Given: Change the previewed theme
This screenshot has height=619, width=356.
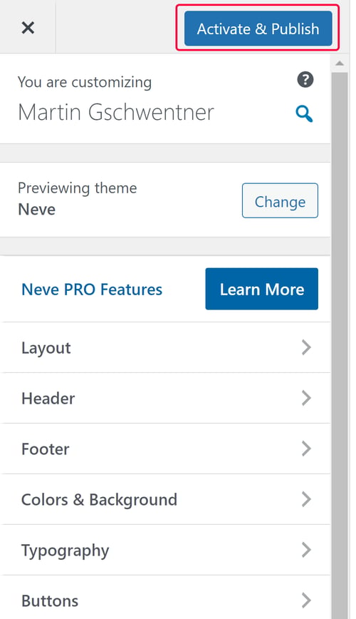Looking at the screenshot, I should pyautogui.click(x=280, y=200).
